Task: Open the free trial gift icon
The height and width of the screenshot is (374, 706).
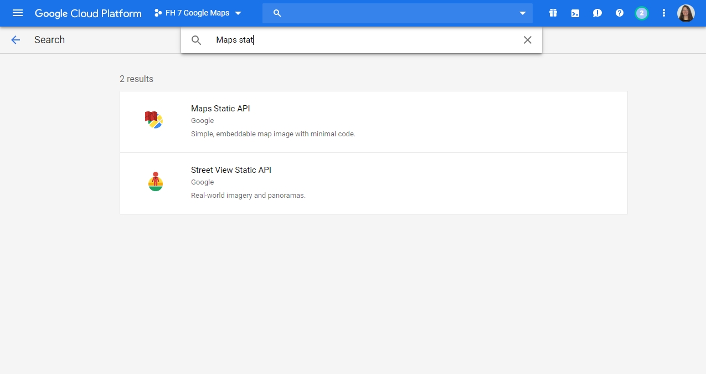Action: tap(553, 13)
